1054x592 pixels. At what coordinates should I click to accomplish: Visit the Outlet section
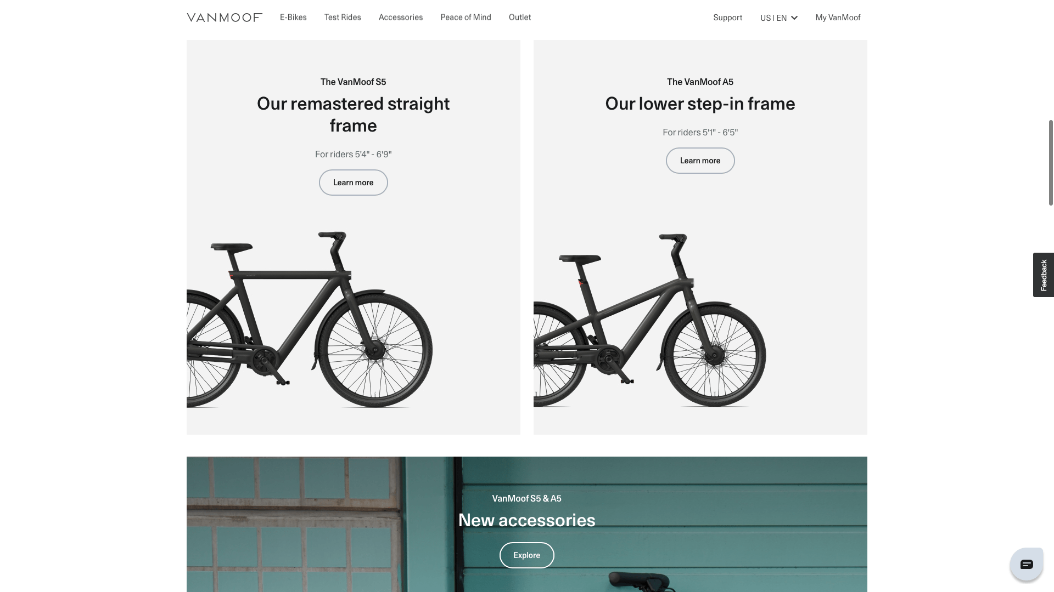[520, 17]
